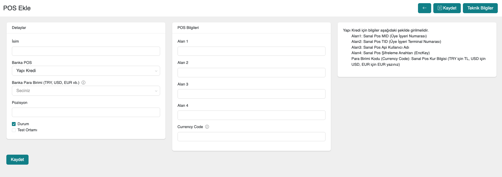Select the Alan 2 text field

(251, 73)
